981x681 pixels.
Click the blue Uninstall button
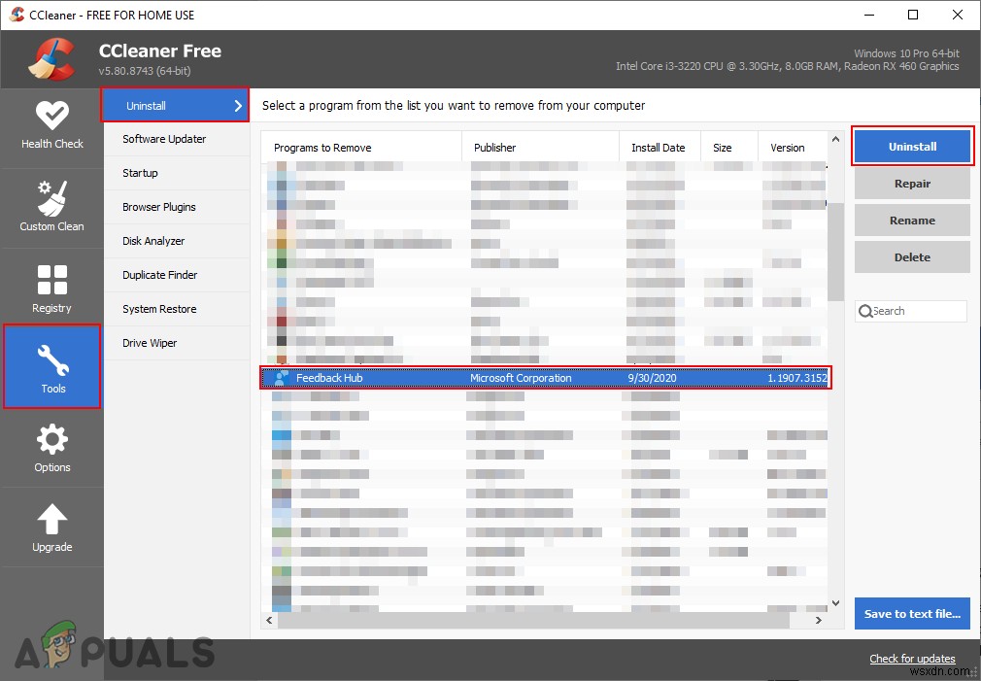coord(912,147)
